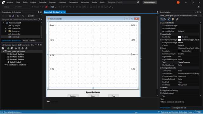Open the Arquivo menu

[10, 2]
